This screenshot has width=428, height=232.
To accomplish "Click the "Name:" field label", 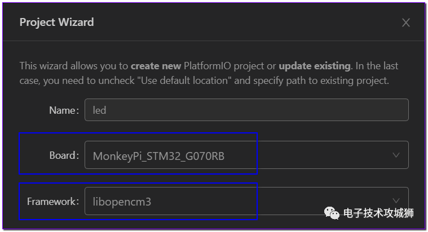I will [x=64, y=110].
